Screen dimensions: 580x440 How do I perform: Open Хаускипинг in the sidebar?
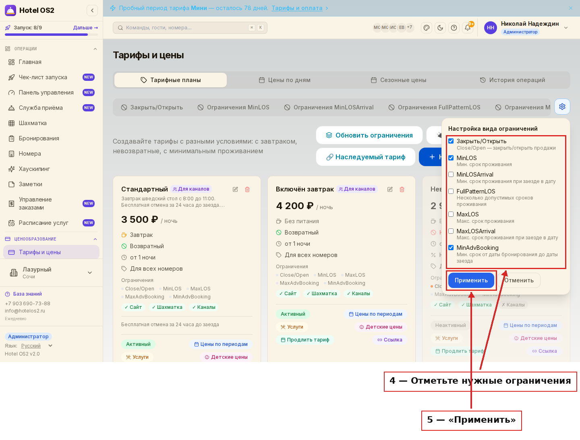51,169
